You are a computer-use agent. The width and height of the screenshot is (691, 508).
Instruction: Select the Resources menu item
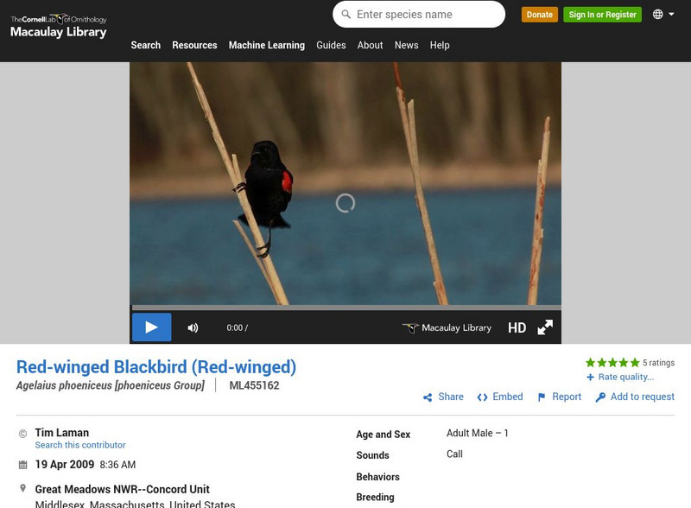point(194,45)
